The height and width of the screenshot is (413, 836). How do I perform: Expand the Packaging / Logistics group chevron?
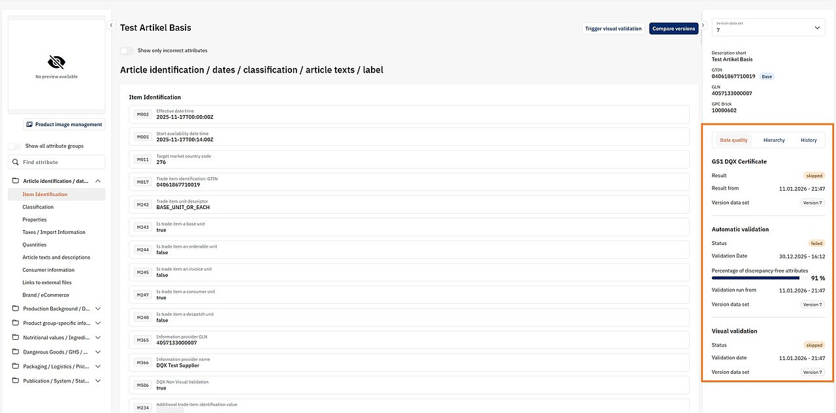[x=98, y=367]
